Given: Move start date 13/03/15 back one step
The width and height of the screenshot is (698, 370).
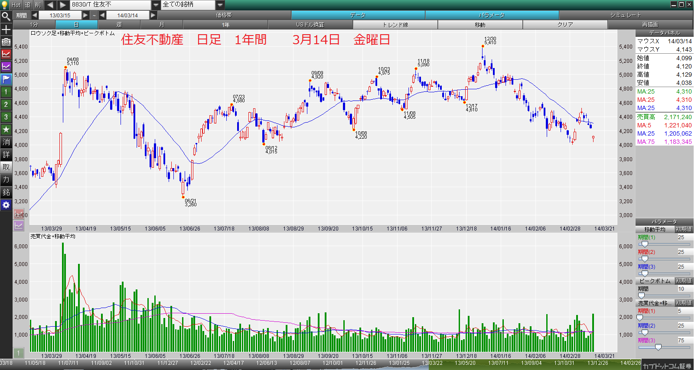Looking at the screenshot, I should (34, 15).
